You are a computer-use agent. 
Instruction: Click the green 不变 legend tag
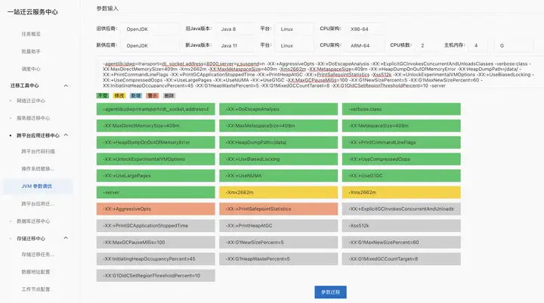[103, 96]
